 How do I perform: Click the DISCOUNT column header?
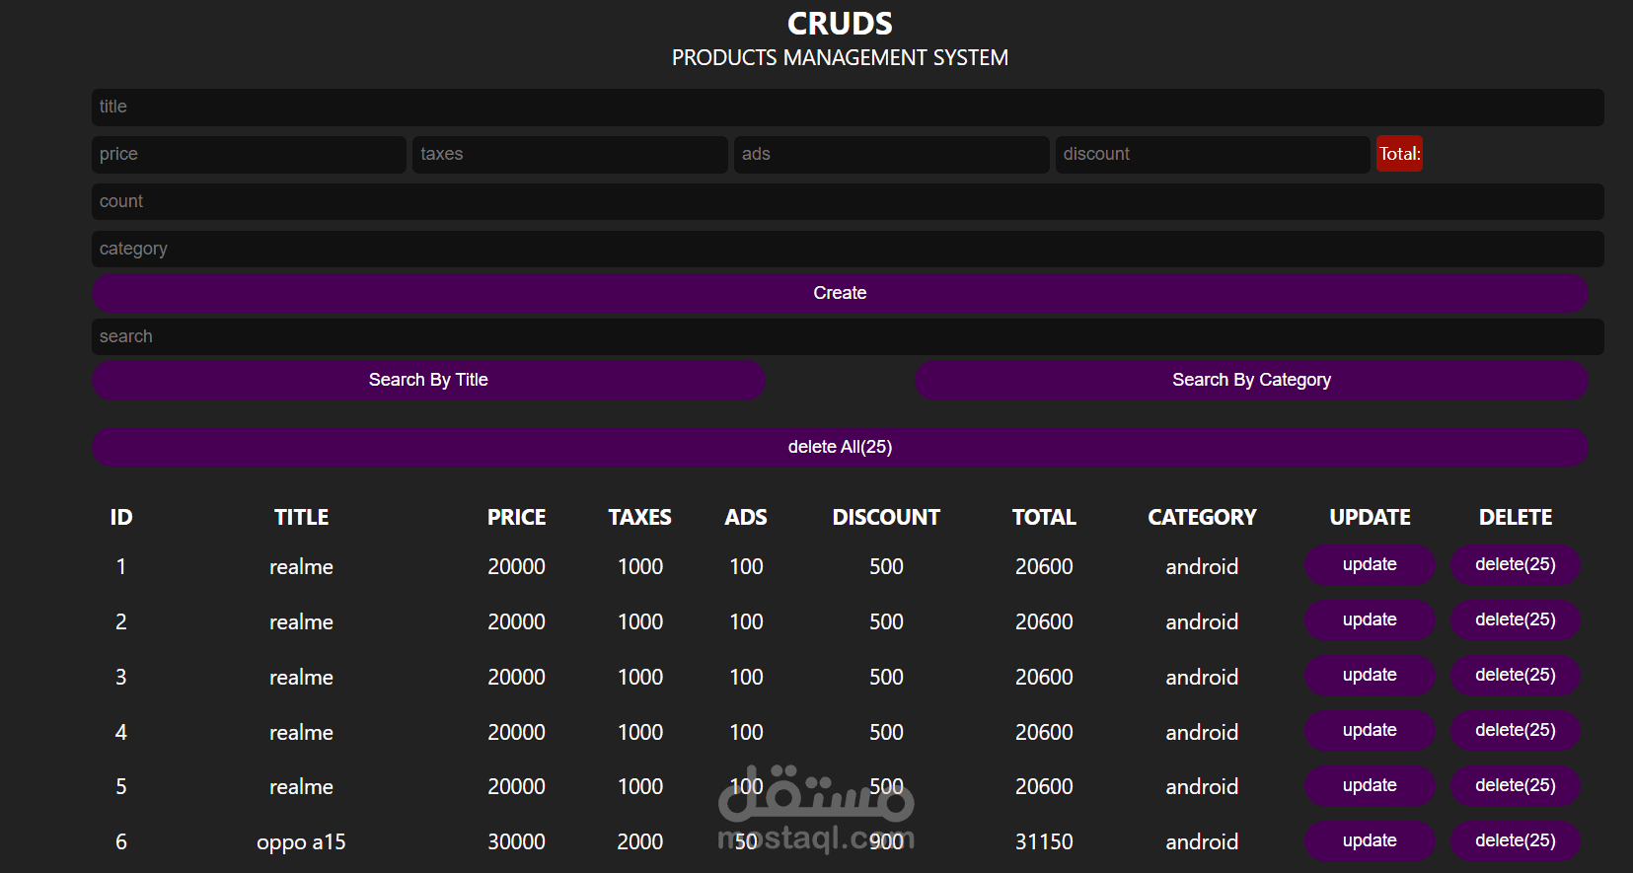(886, 517)
